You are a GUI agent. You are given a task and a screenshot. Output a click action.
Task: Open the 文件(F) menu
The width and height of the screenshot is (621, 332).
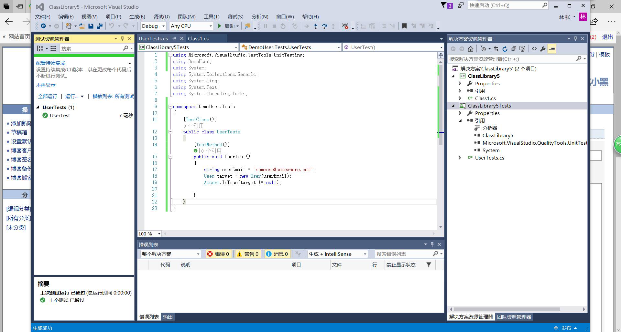[x=43, y=17]
